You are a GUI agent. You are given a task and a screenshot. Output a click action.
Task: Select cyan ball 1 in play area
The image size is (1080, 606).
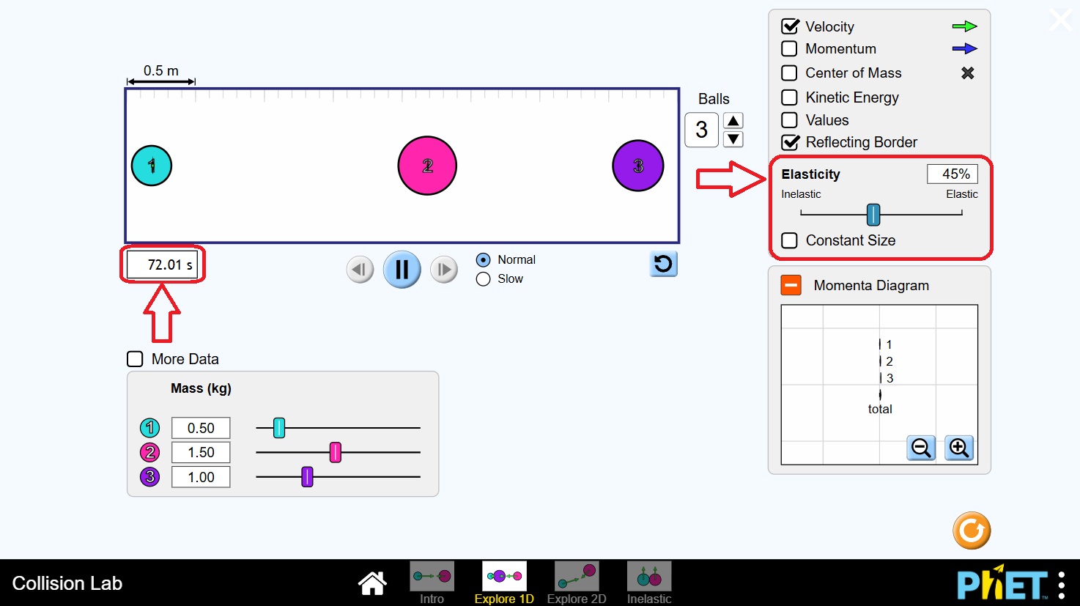click(x=152, y=166)
